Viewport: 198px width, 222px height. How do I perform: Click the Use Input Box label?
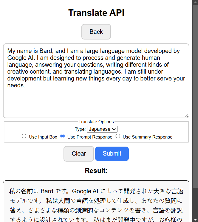click(43, 137)
